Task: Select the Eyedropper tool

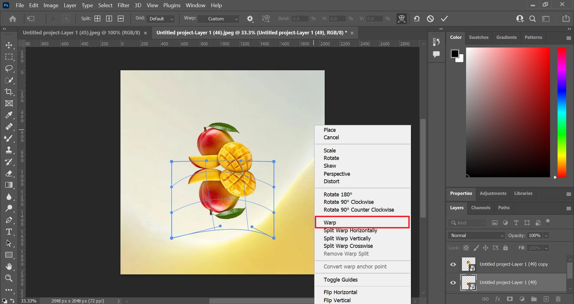Action: [9, 115]
